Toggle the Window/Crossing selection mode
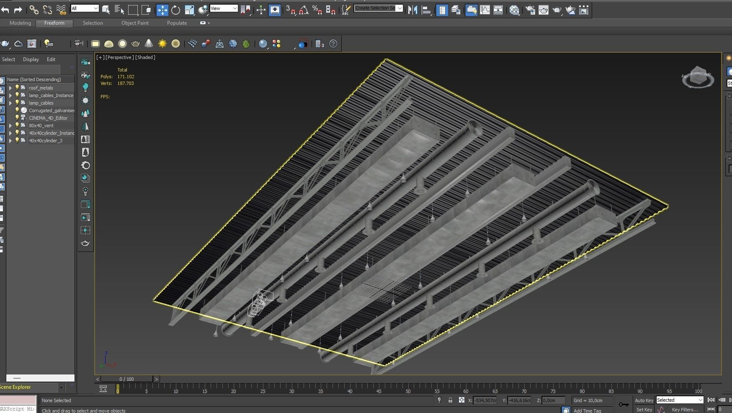The image size is (732, 413). point(146,10)
